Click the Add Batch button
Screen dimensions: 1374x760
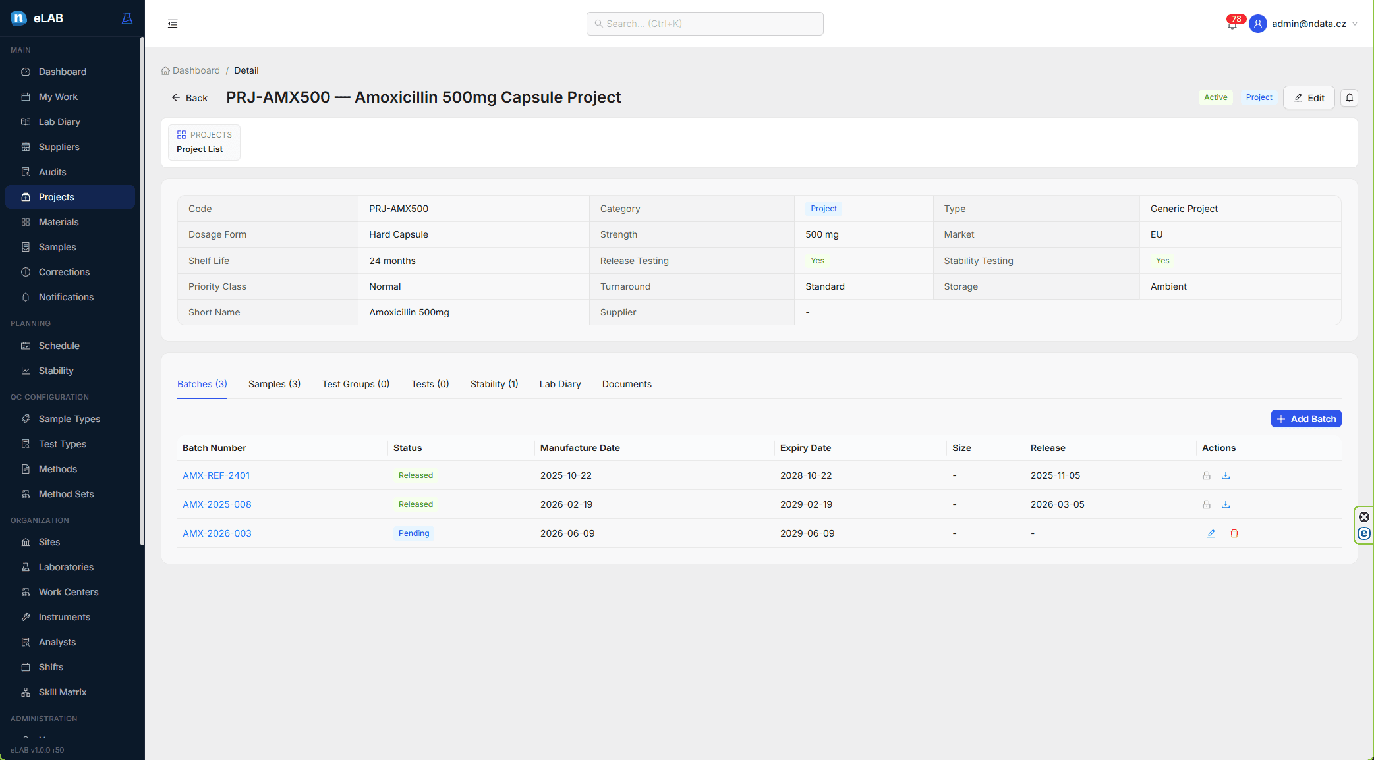click(1306, 419)
